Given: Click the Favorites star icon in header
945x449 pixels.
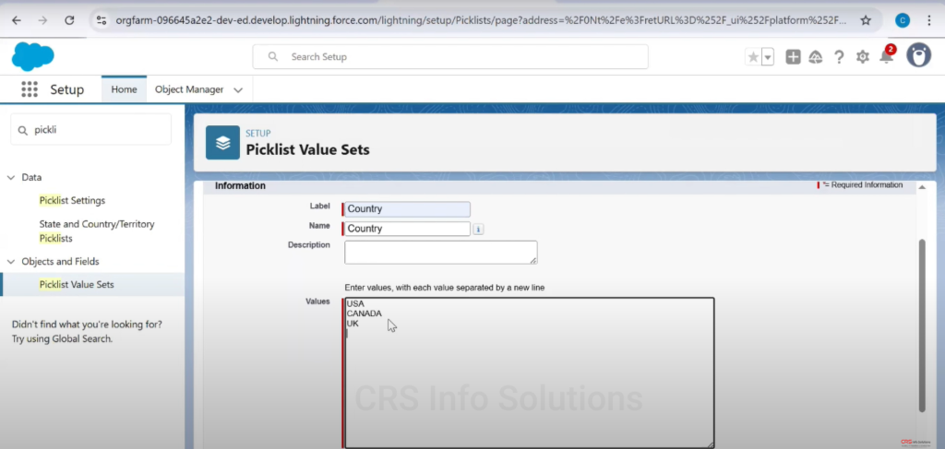Looking at the screenshot, I should coord(753,57).
